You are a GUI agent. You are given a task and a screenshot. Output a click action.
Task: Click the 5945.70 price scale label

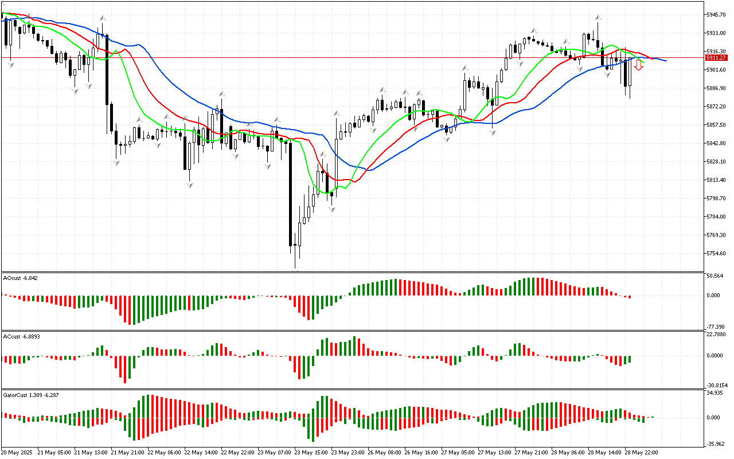(716, 14)
